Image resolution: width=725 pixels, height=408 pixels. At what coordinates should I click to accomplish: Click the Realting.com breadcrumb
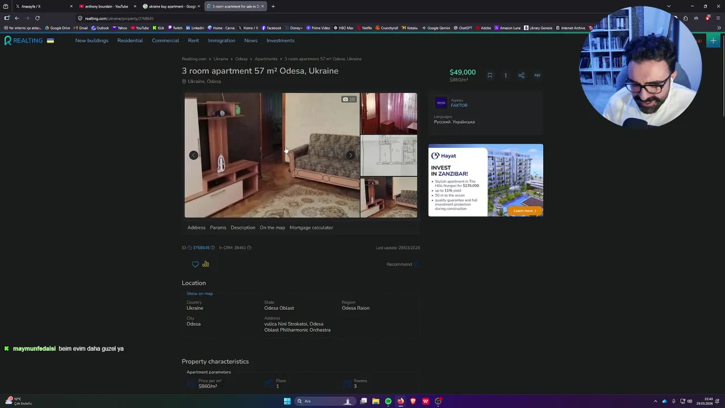(194, 59)
